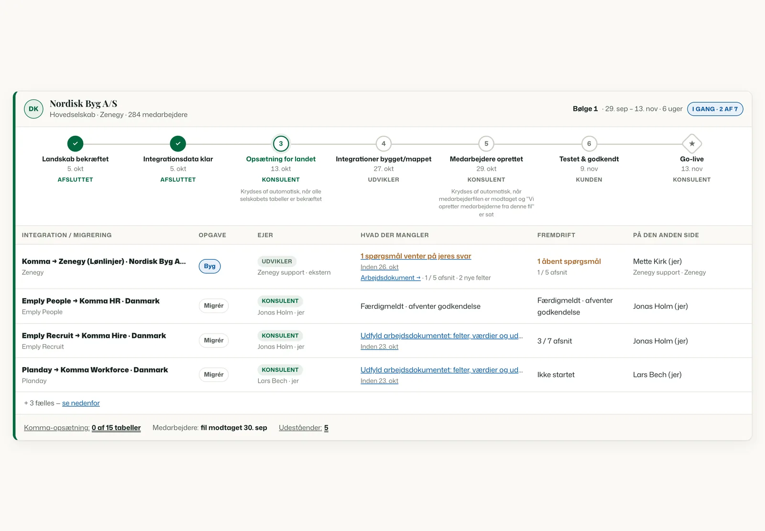Click 'Planday → Komma Workforce · Danmark' title
Screen dimensions: 765x531
(95, 370)
